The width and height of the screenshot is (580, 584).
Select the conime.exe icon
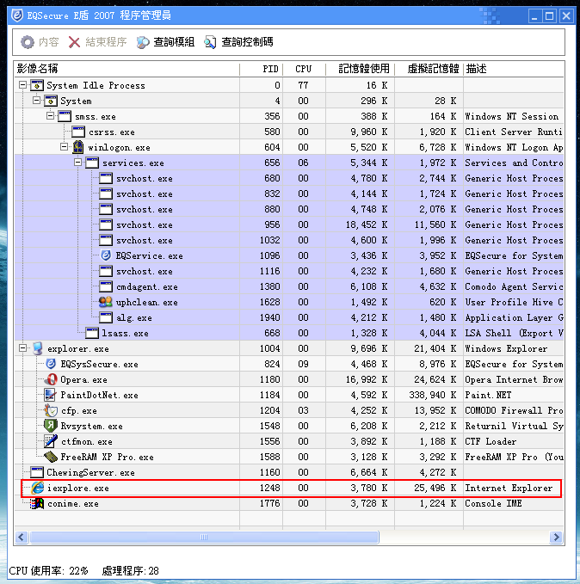click(37, 503)
